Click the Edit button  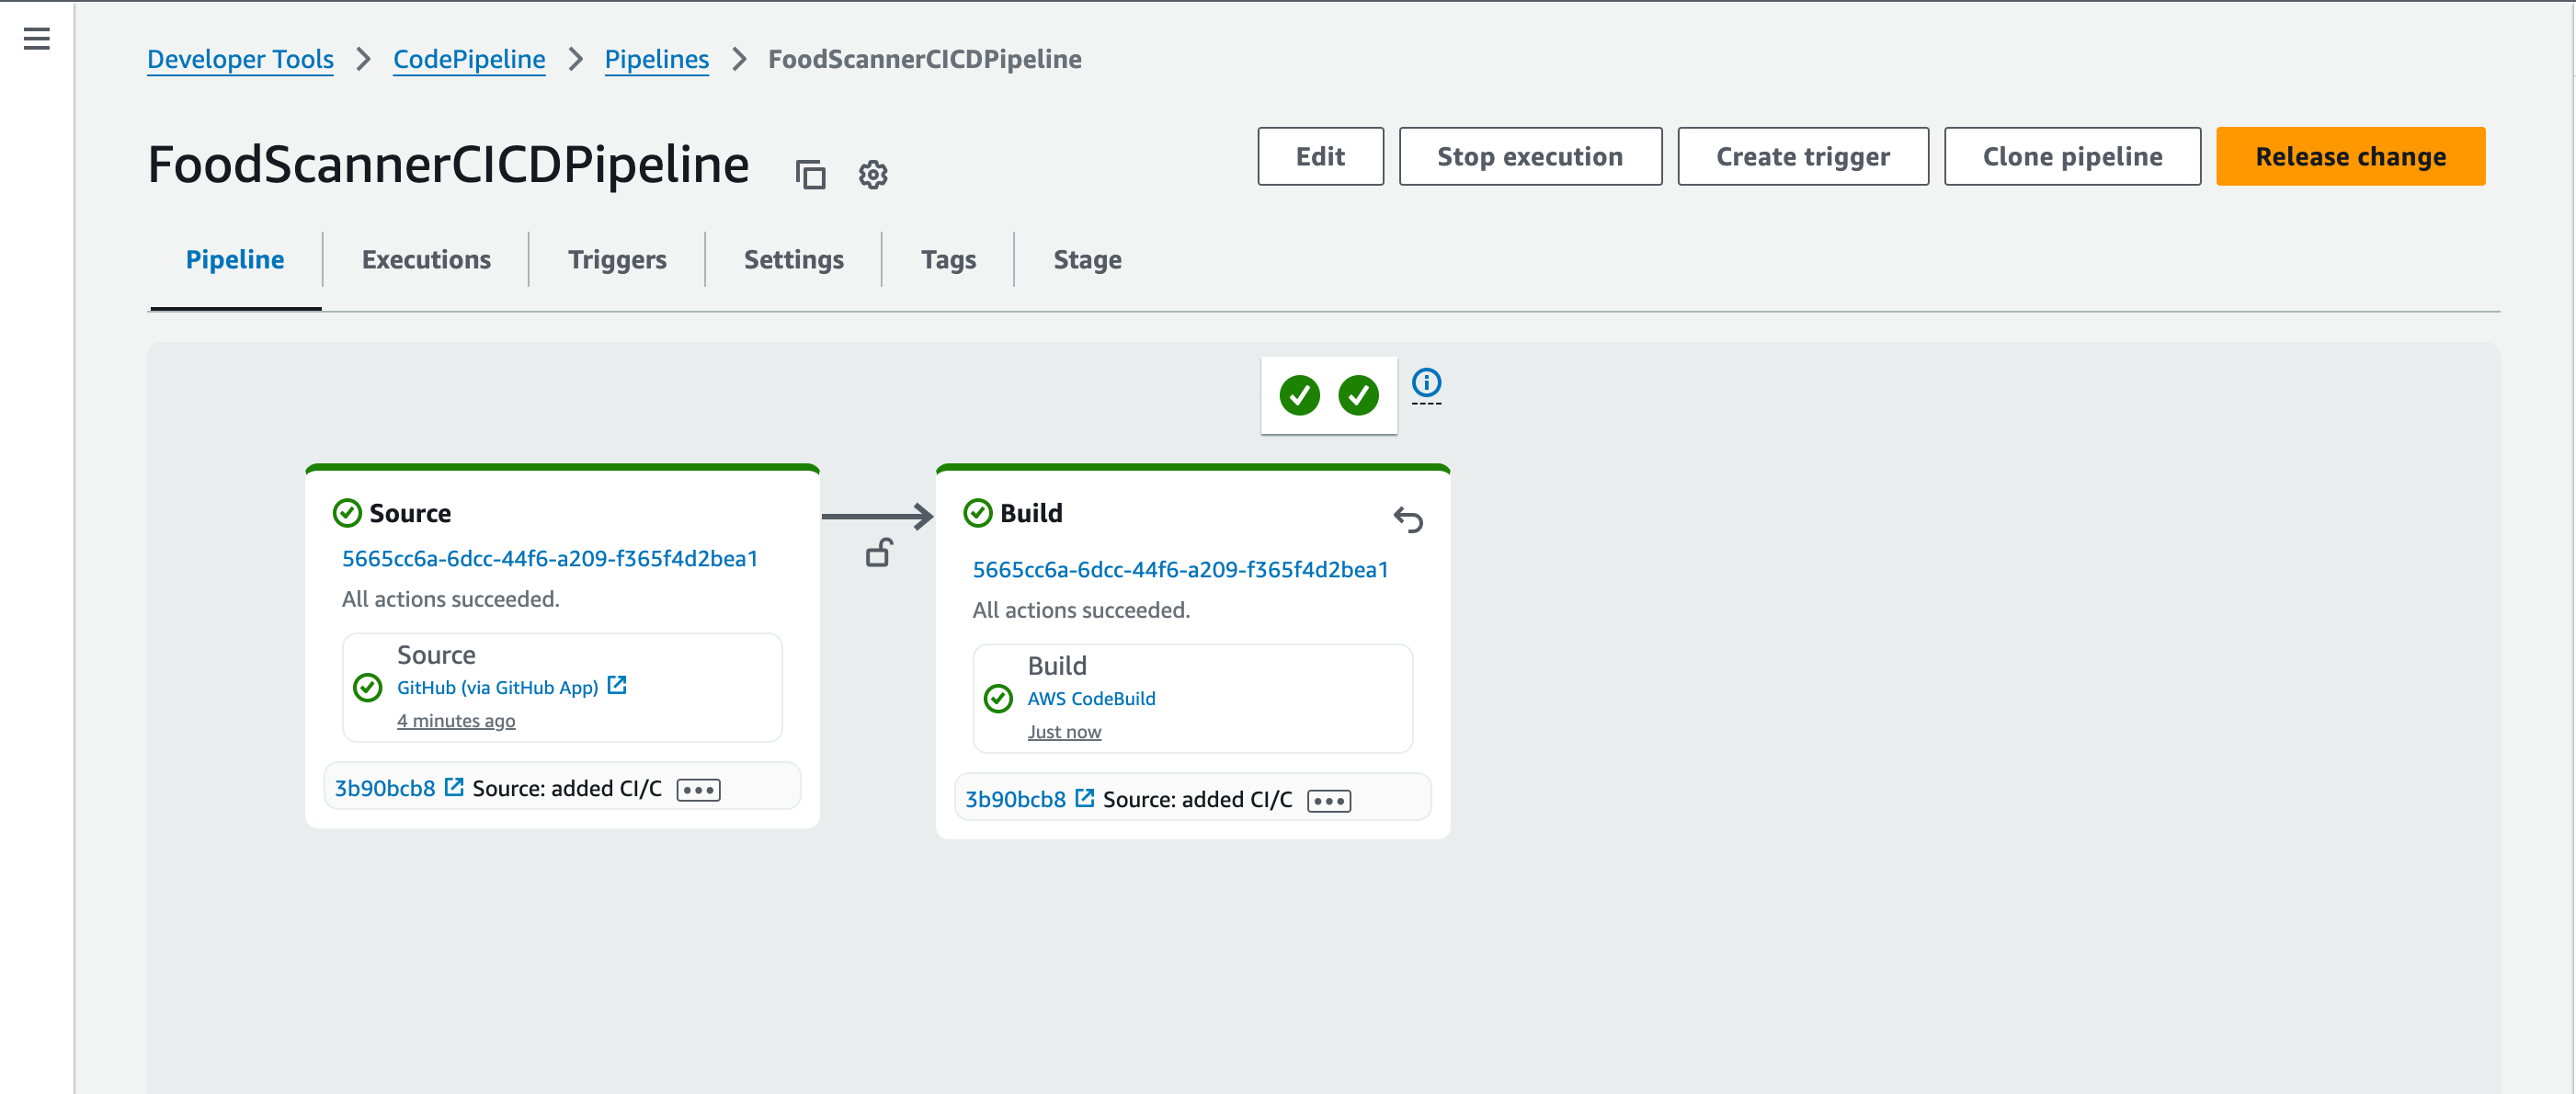point(1320,157)
